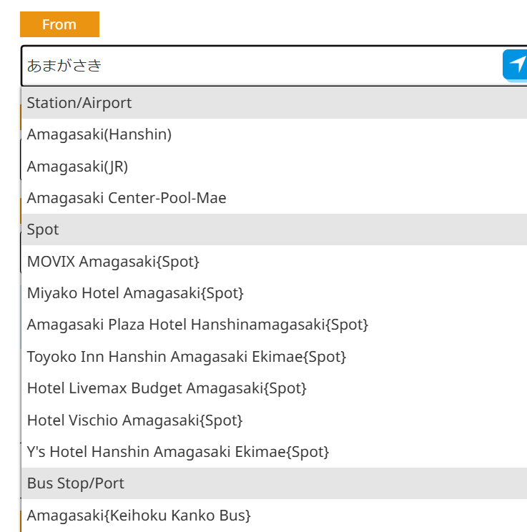This screenshot has height=532, width=527.
Task: Click the {Spot} tag after MOVIX Amagasaki
Action: 177,262
